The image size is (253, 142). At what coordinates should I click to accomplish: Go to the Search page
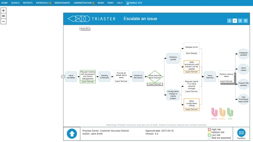pyautogui.click(x=15, y=3)
